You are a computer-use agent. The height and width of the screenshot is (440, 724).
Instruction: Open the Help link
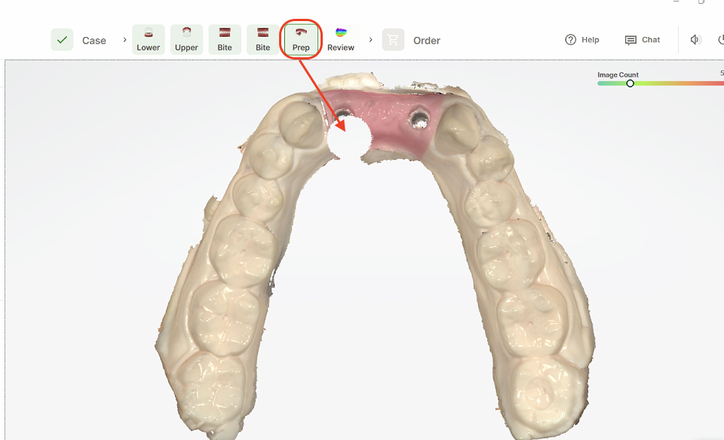(582, 40)
